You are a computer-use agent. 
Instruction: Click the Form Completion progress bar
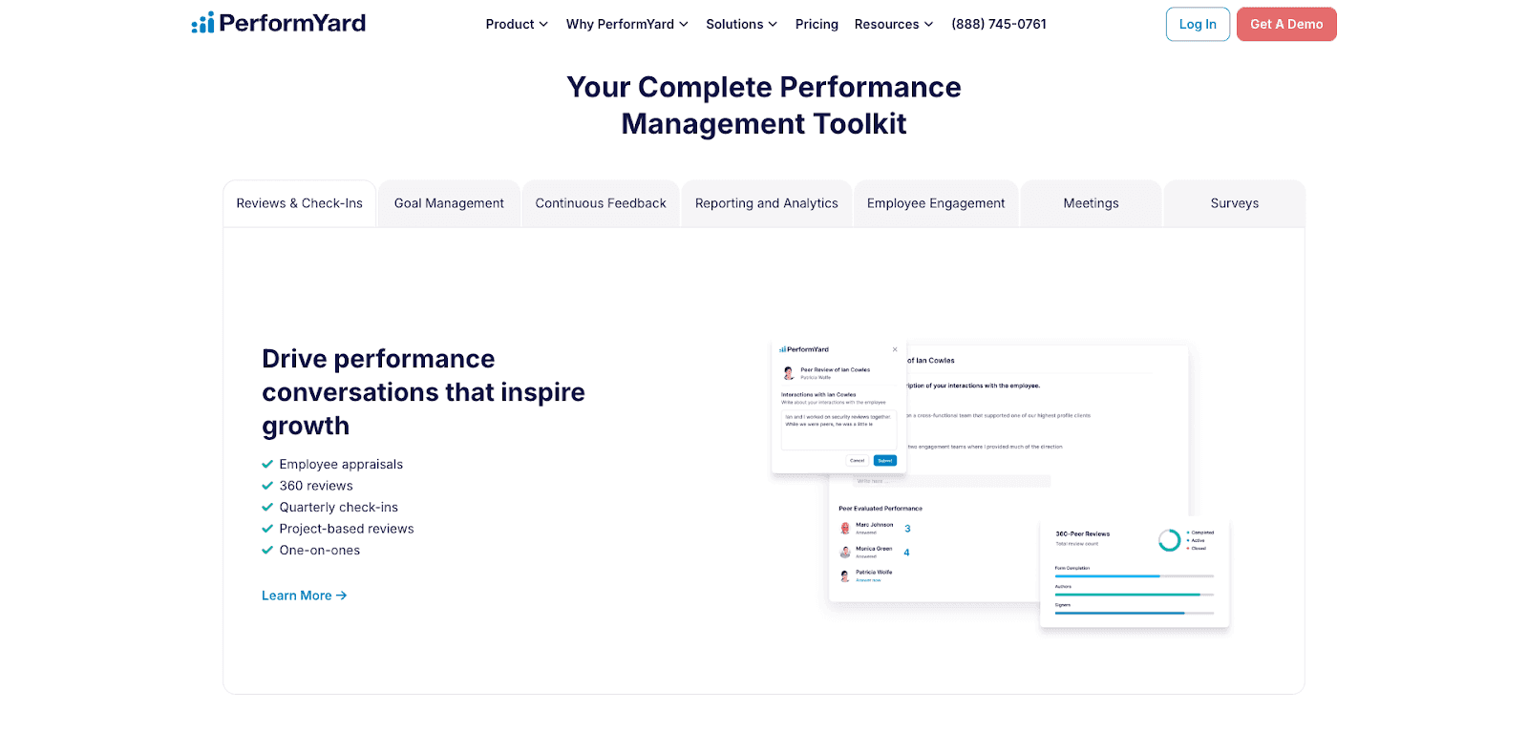[1135, 576]
